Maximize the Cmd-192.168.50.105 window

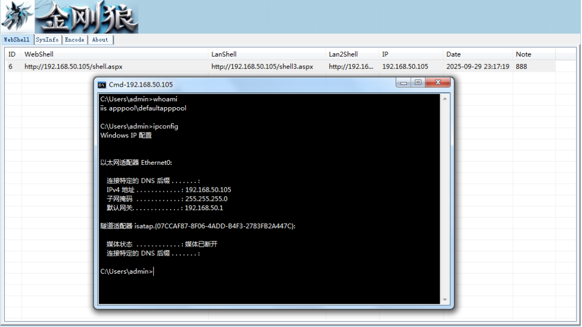click(418, 82)
